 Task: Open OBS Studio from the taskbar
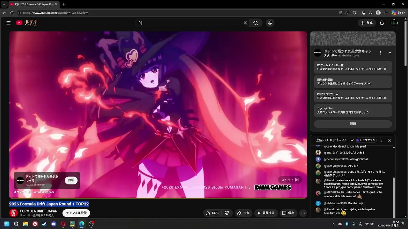(x=91, y=224)
